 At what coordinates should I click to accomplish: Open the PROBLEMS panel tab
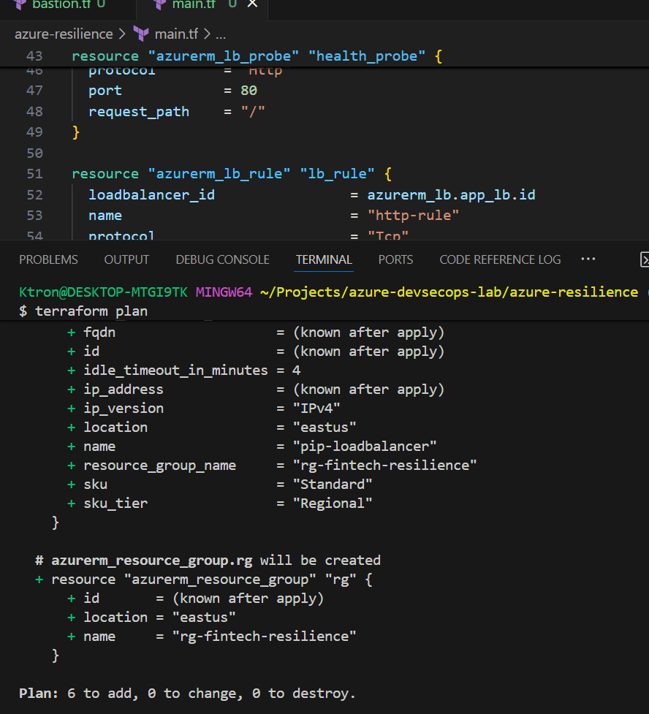click(x=48, y=259)
